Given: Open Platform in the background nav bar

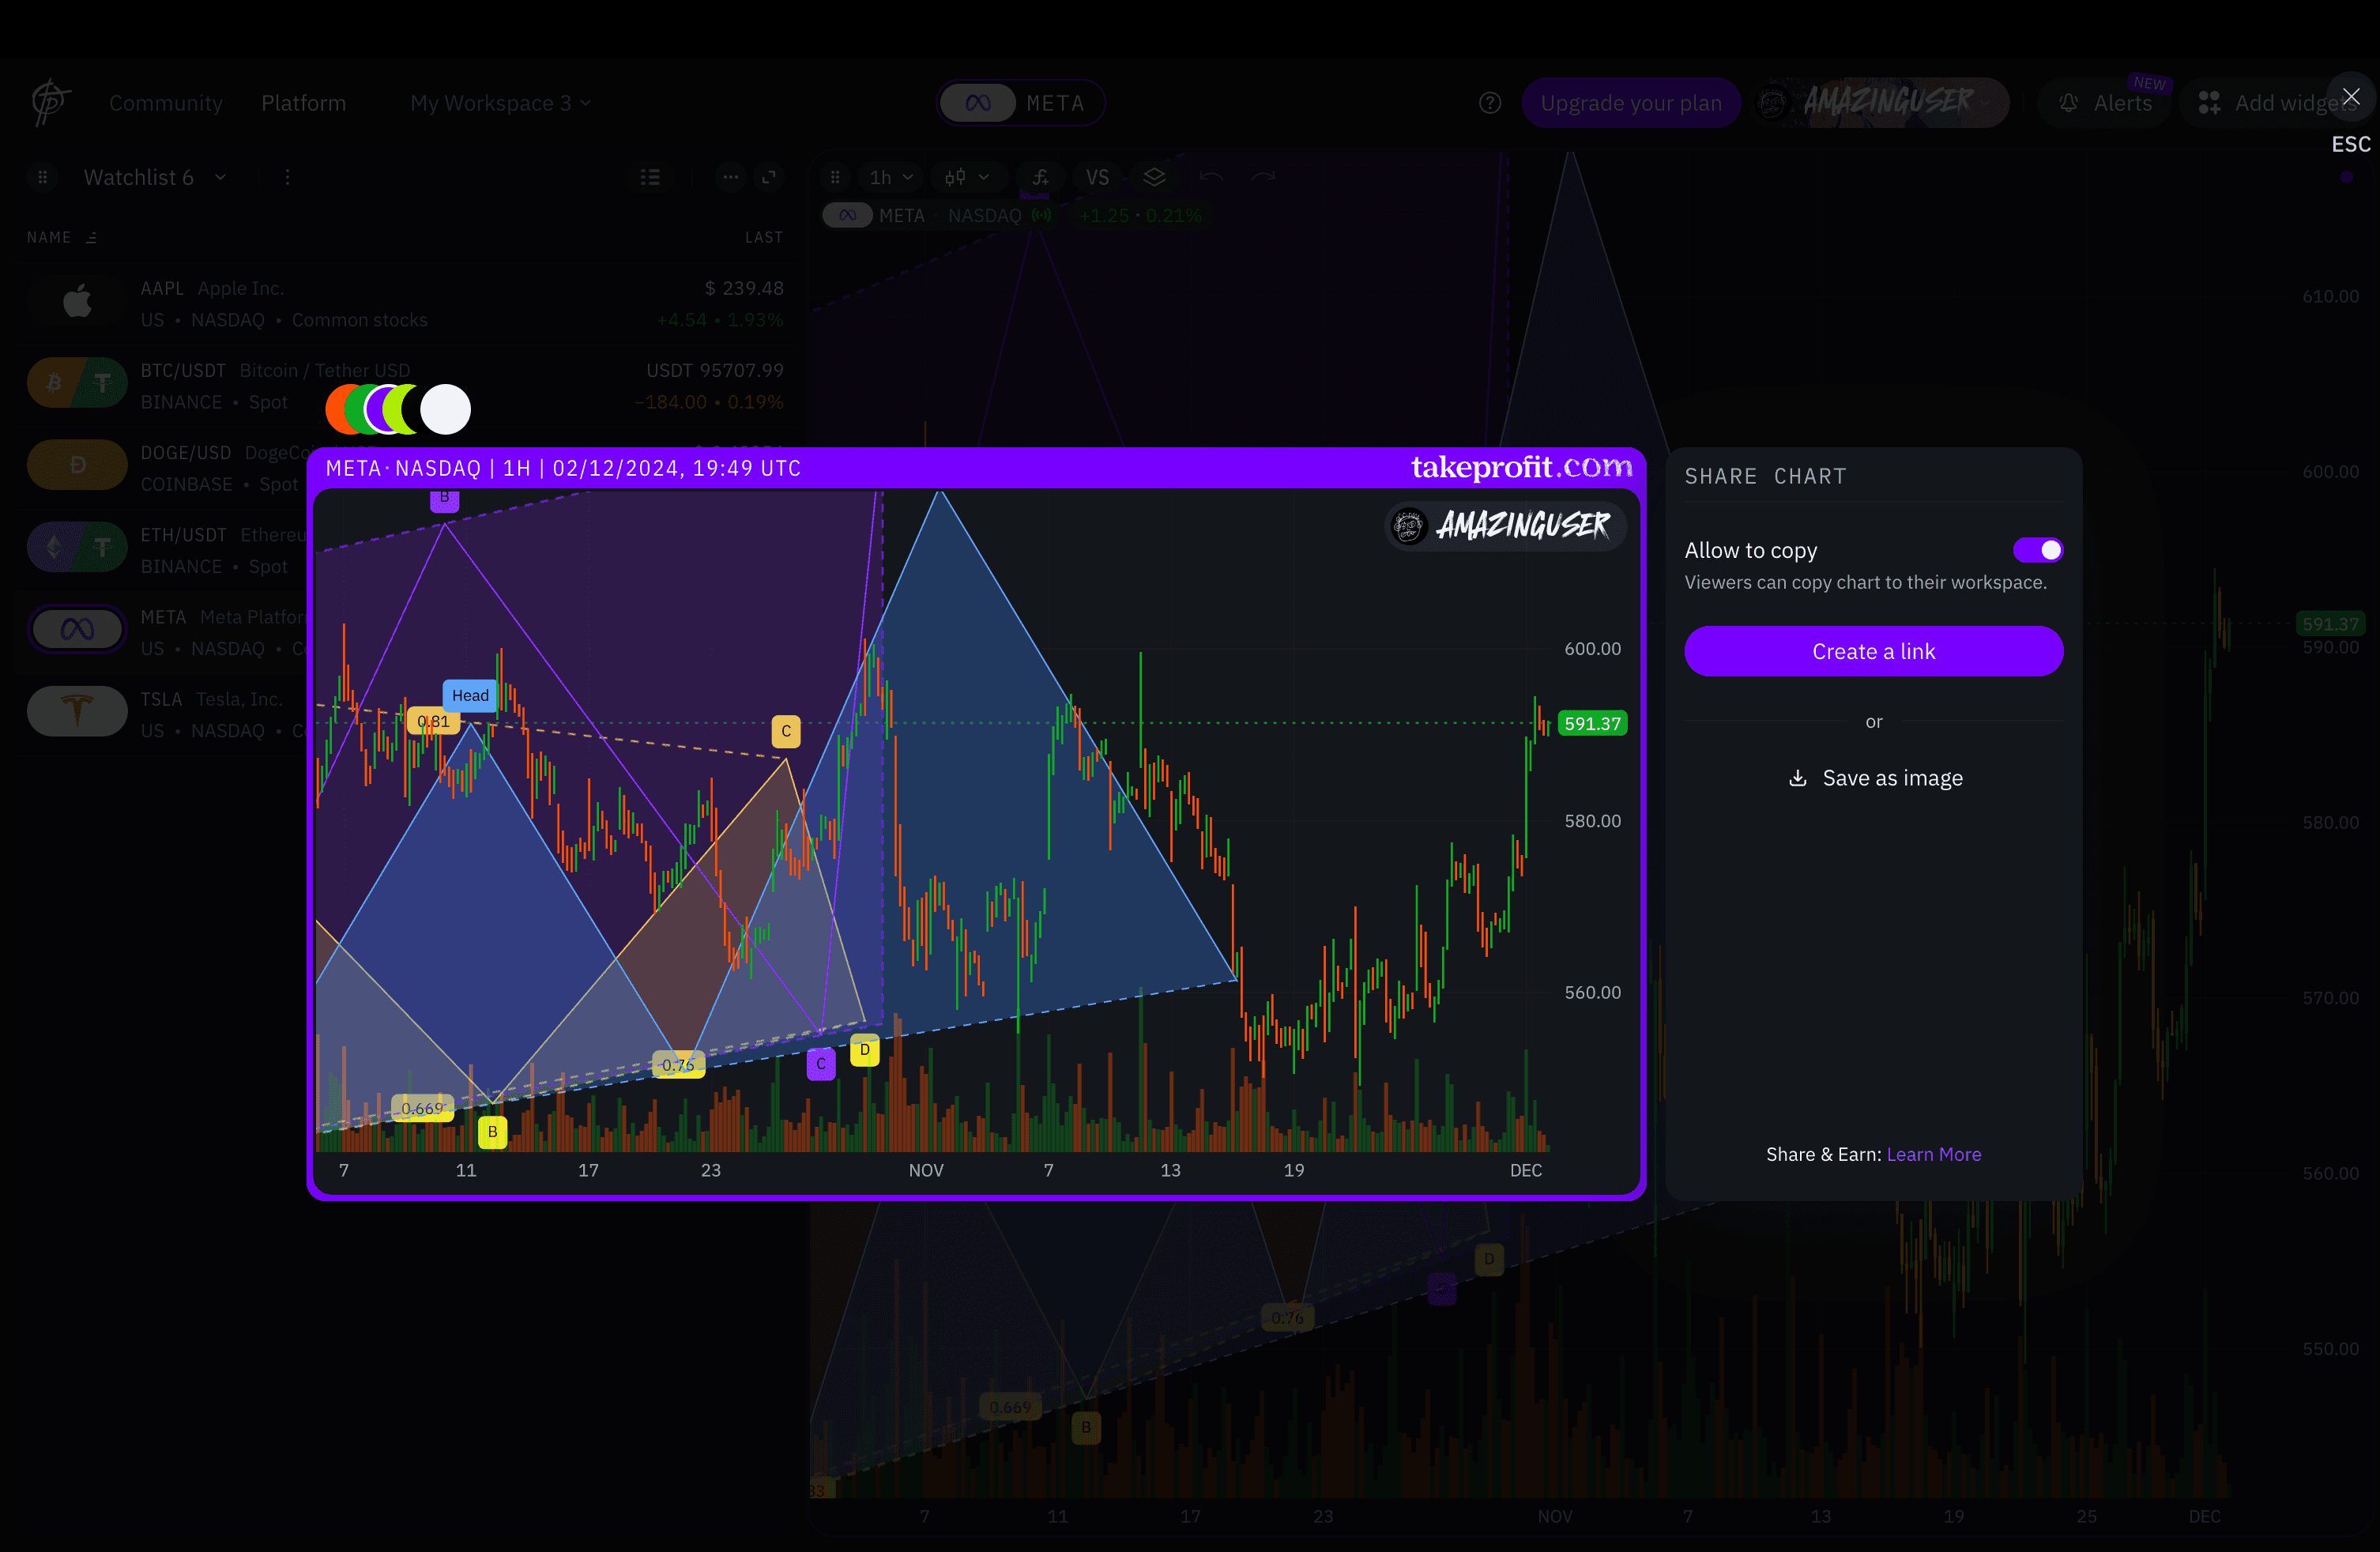Looking at the screenshot, I should click(x=303, y=103).
